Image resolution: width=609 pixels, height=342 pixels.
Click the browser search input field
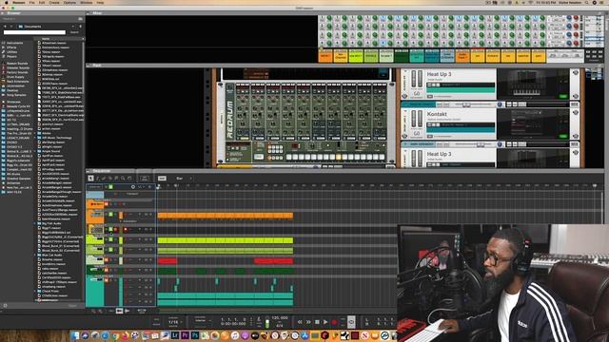tap(34, 32)
